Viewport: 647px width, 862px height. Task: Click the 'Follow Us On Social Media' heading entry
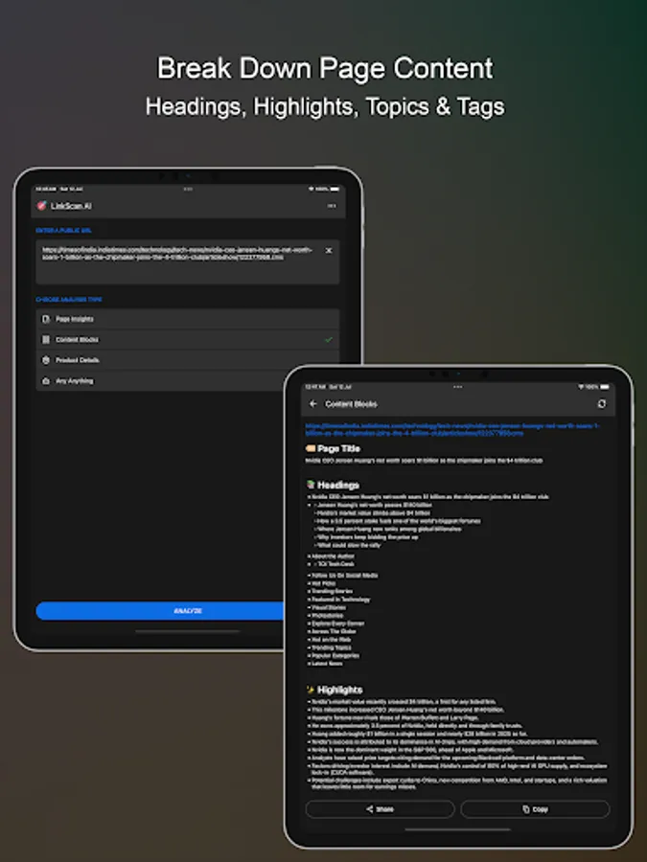(x=345, y=576)
